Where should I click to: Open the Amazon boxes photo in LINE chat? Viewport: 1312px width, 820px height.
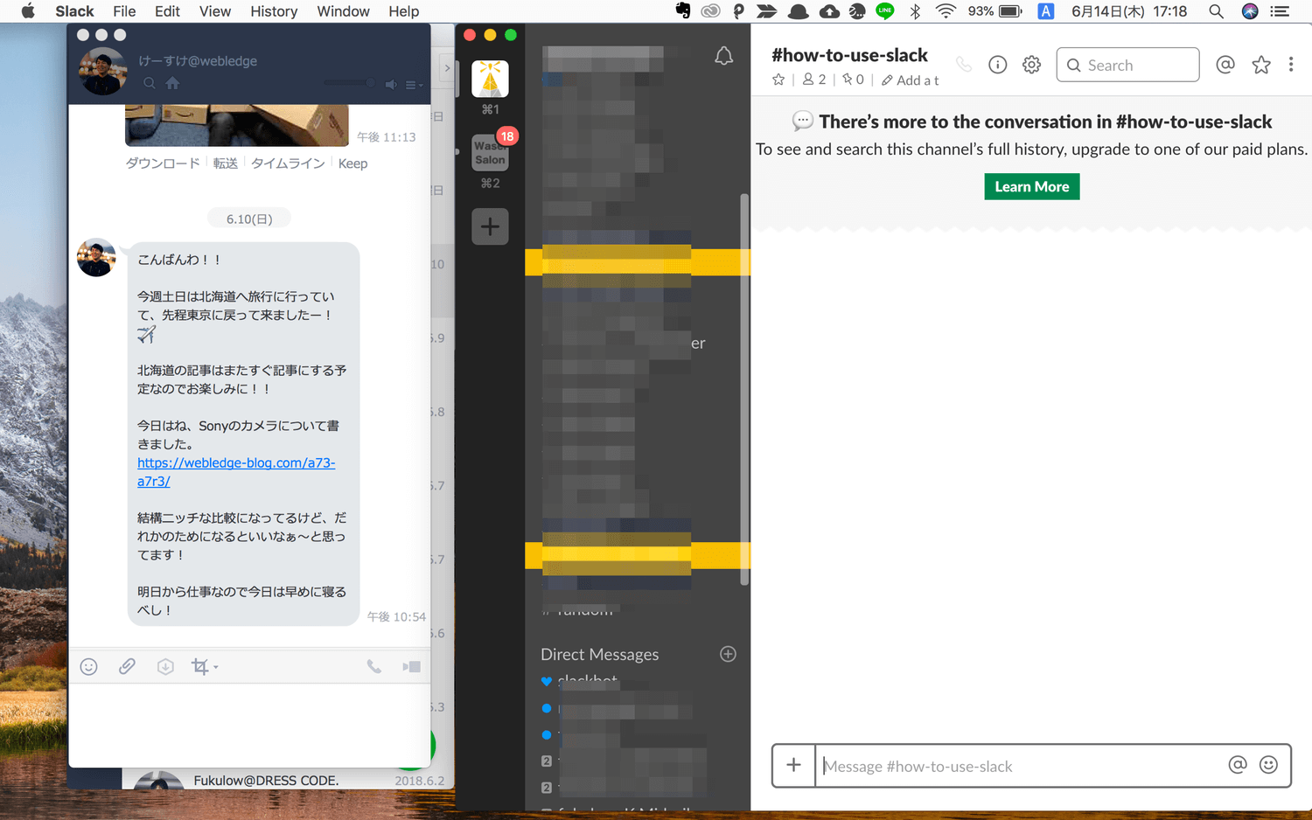tap(237, 125)
